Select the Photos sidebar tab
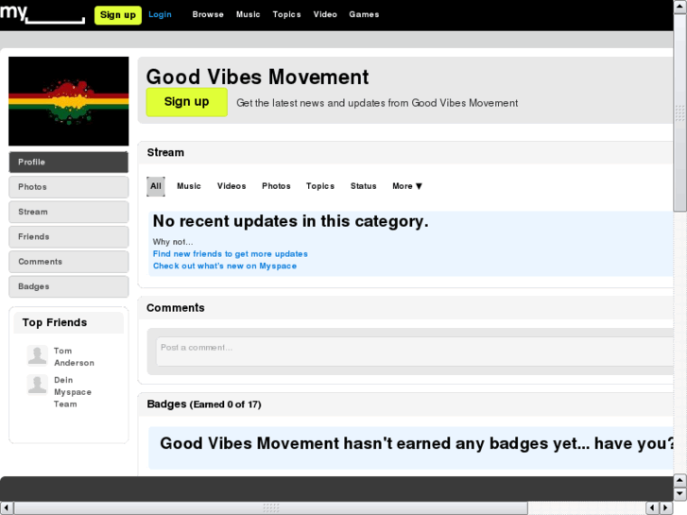 click(69, 187)
